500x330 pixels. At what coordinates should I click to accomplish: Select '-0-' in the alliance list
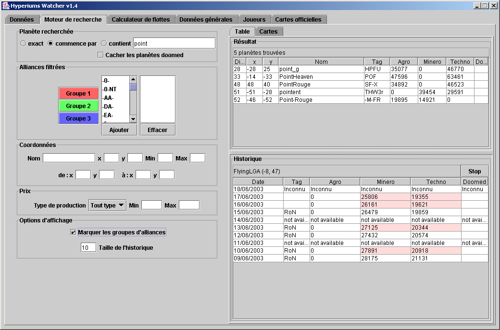tap(115, 81)
